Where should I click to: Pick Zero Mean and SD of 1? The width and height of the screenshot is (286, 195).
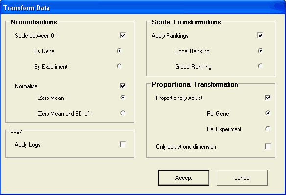(x=123, y=113)
